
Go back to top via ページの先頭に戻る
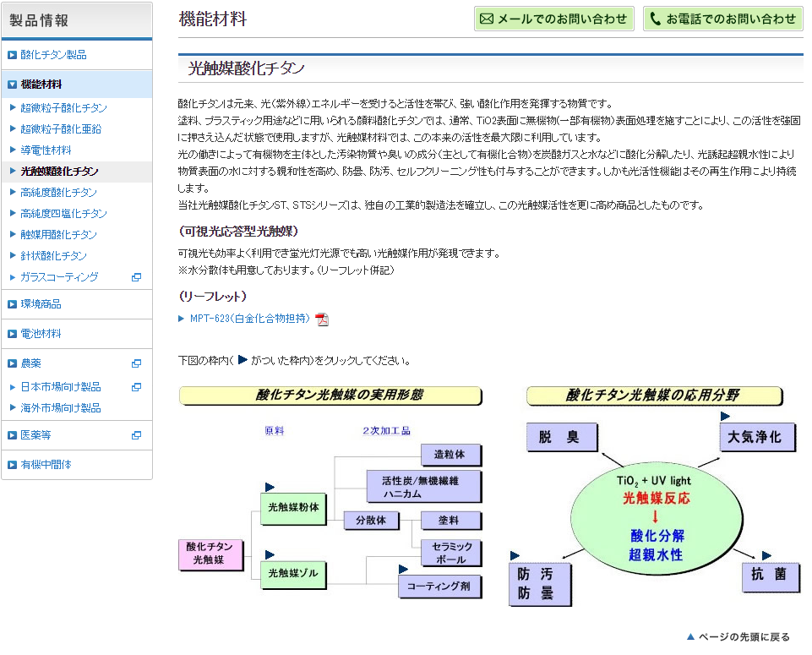744,637
